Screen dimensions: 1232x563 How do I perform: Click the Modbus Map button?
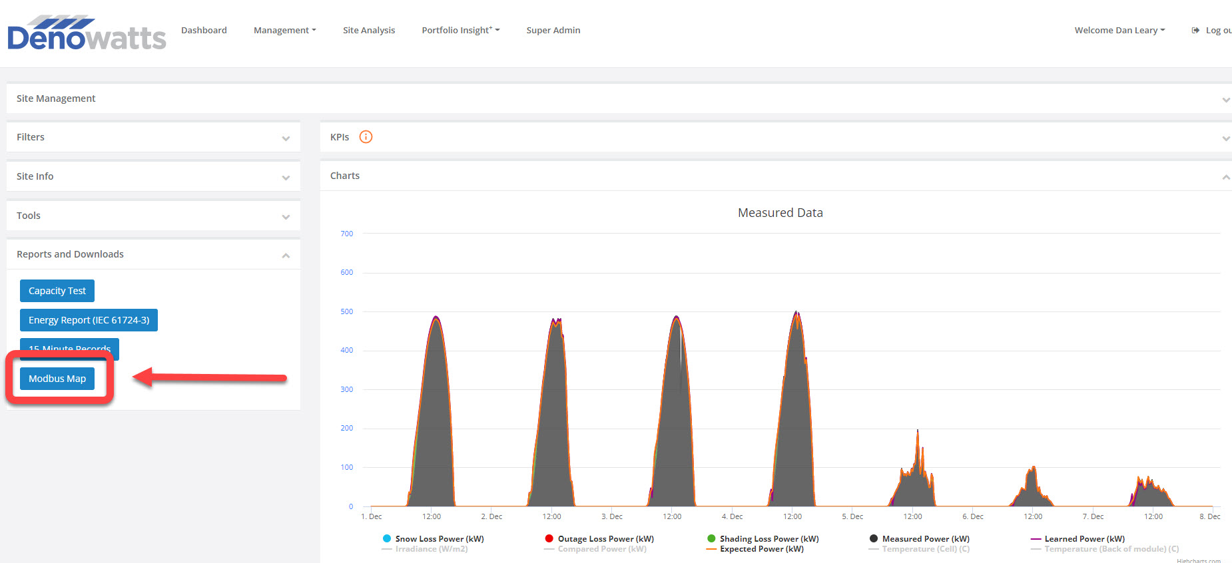[57, 379]
